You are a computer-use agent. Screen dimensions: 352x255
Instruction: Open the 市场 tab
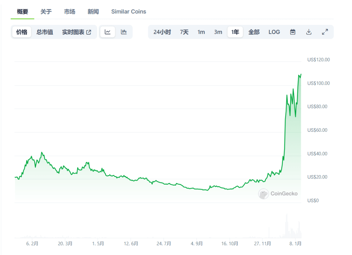pos(69,11)
